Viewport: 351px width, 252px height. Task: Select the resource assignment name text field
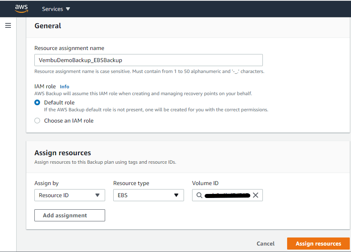[148, 60]
